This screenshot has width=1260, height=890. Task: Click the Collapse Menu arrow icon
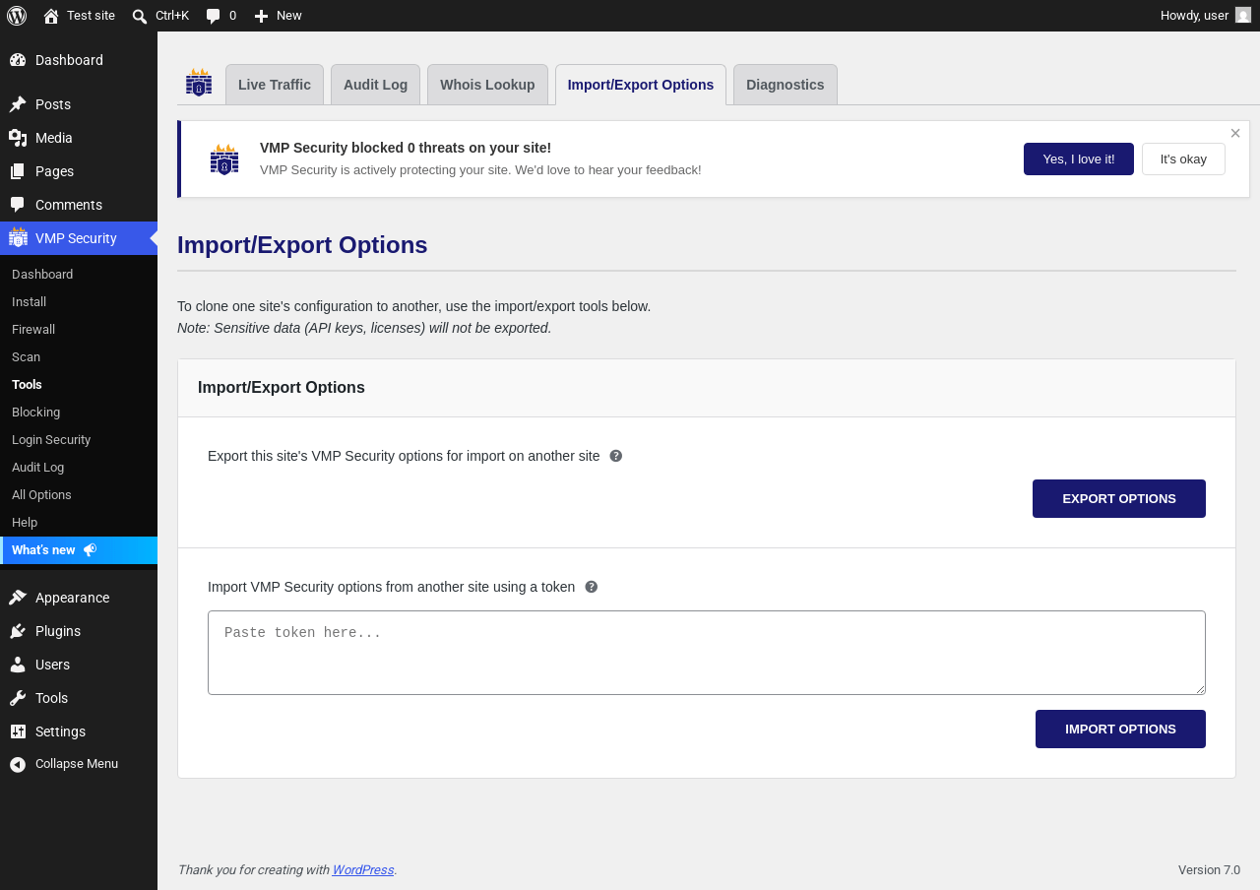[18, 764]
